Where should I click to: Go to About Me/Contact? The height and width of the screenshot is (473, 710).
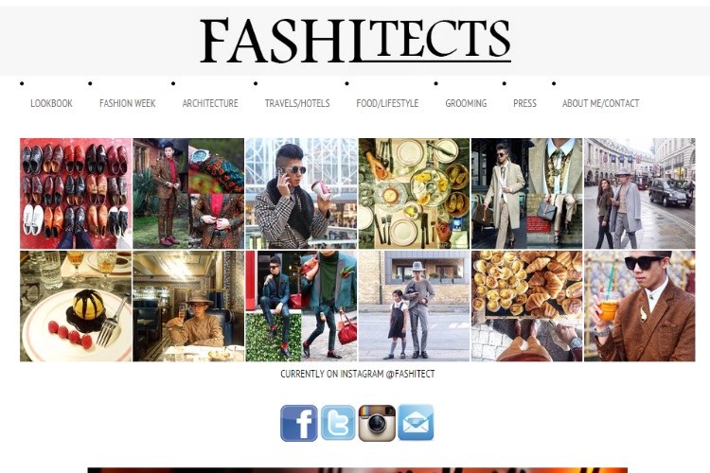600,103
